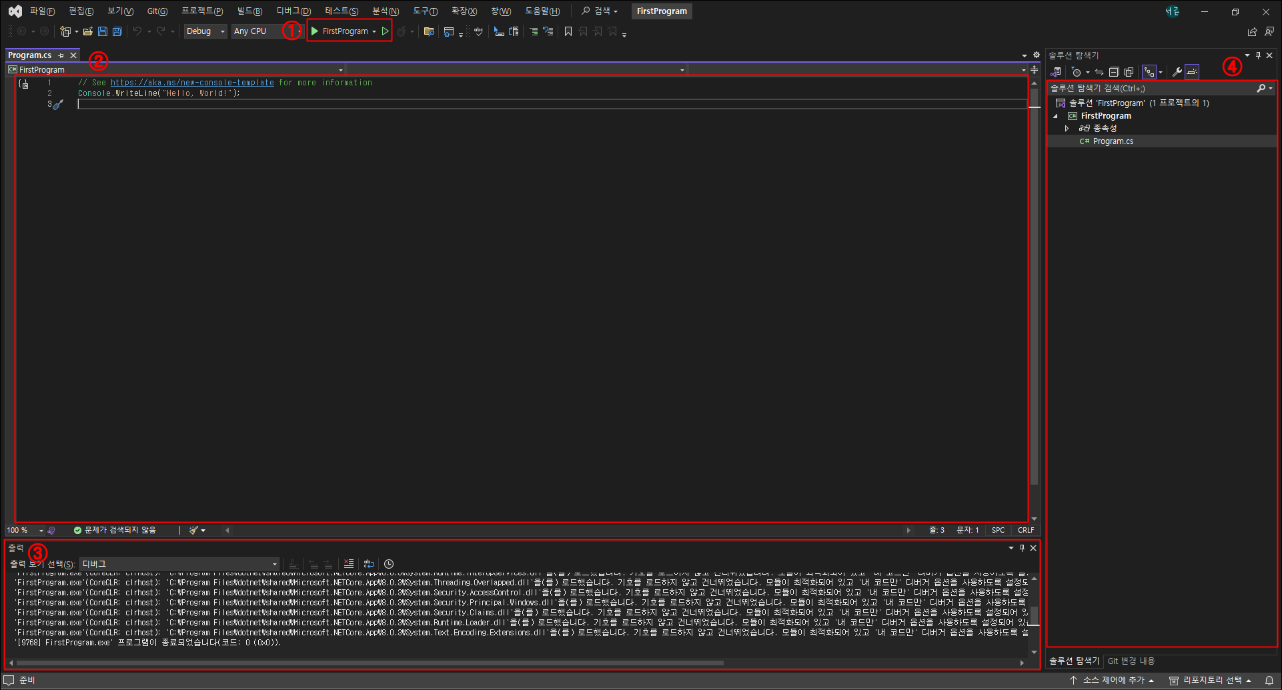This screenshot has width=1282, height=690.
Task: Click 문제가 검색되지 않음 status indicator
Action: coord(115,530)
